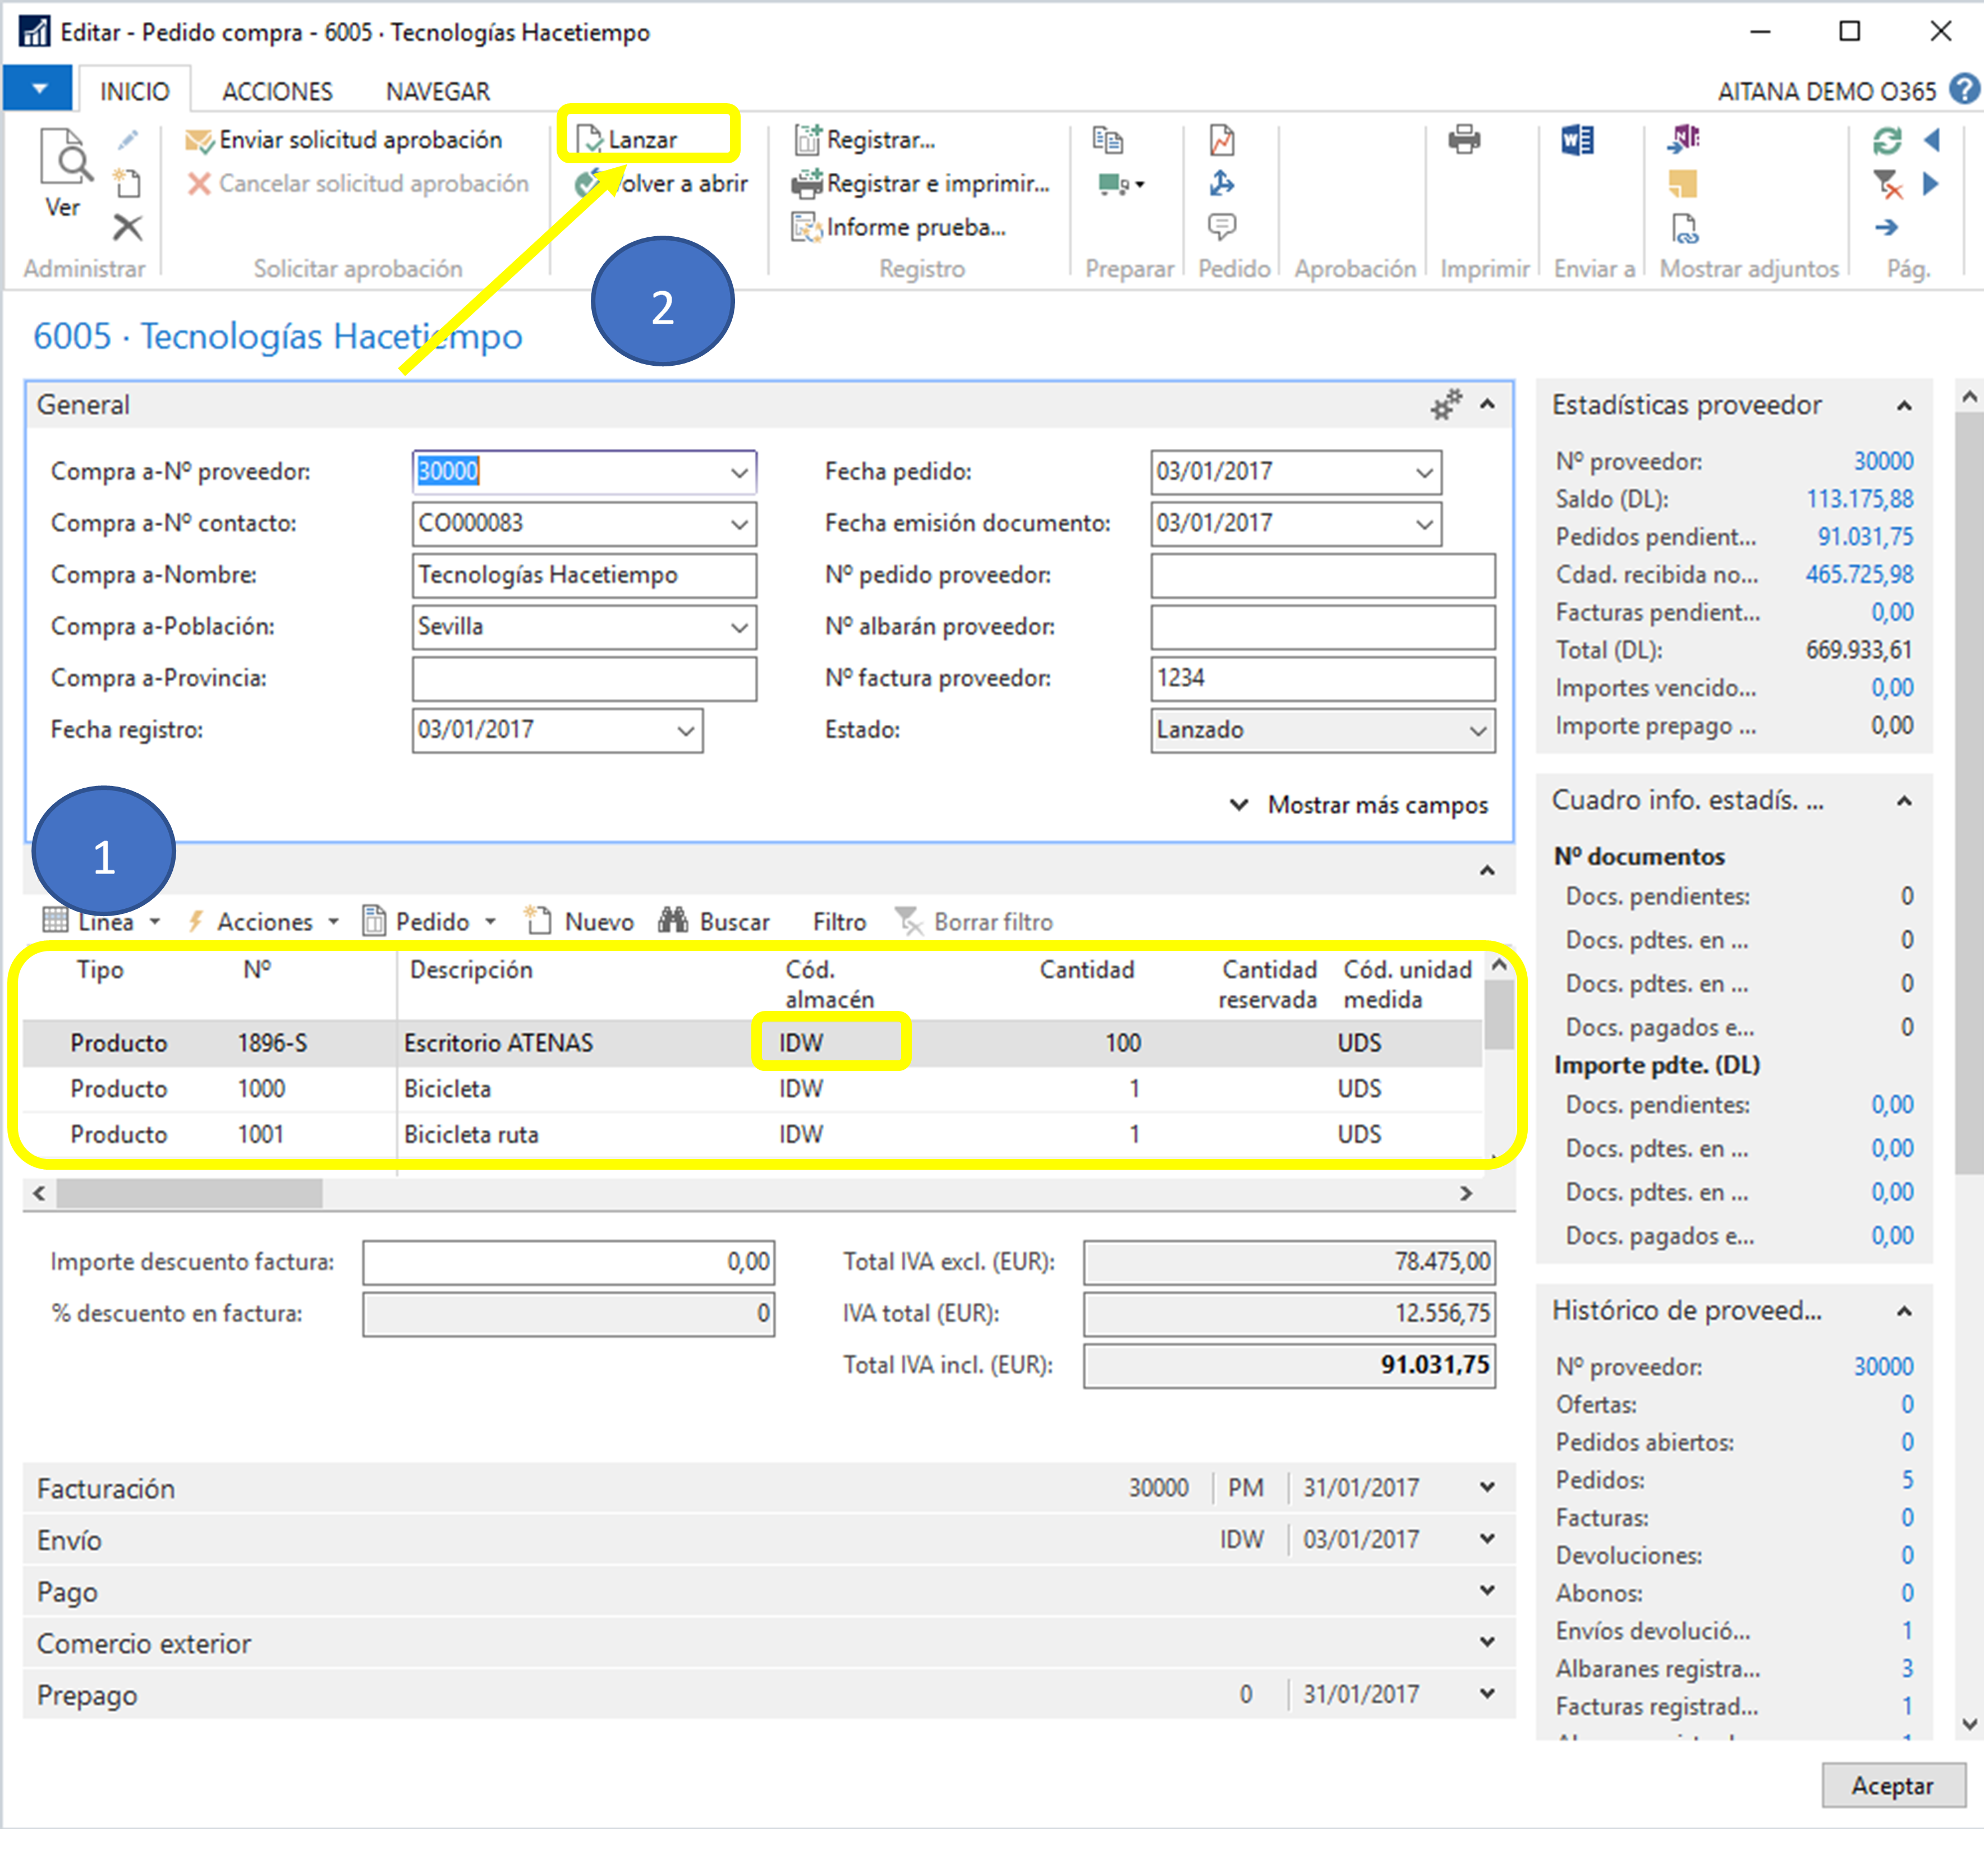Switch to the INICIO tab
This screenshot has width=1984, height=1876.
[x=134, y=92]
